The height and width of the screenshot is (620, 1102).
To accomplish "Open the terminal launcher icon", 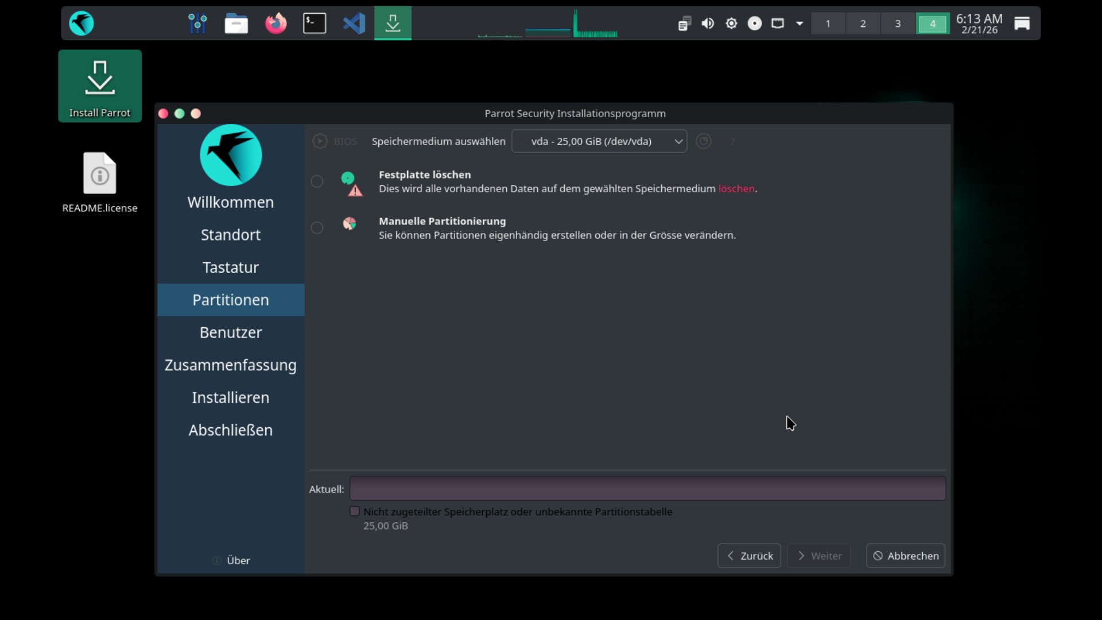I will pyautogui.click(x=315, y=24).
